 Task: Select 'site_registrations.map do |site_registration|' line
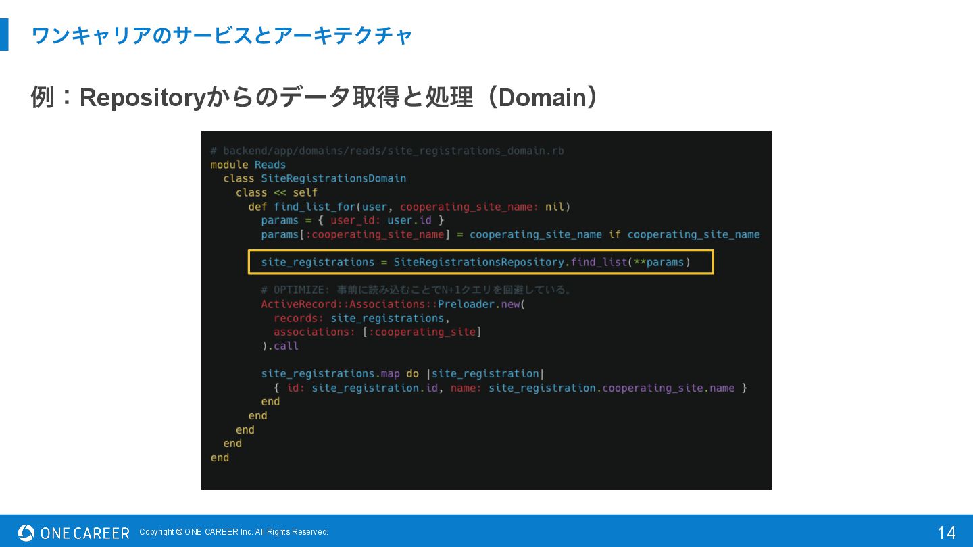(x=403, y=373)
